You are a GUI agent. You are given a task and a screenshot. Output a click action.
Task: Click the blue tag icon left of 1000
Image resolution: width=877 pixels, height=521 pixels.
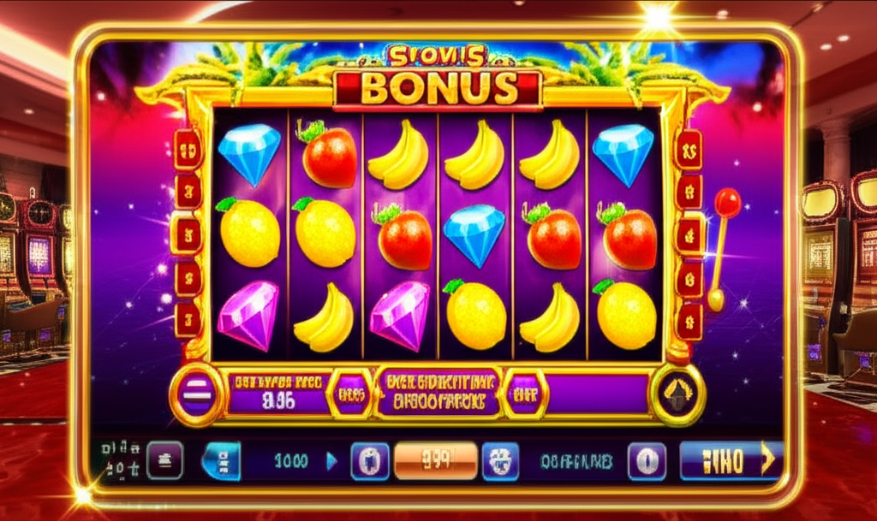pyautogui.click(x=222, y=461)
